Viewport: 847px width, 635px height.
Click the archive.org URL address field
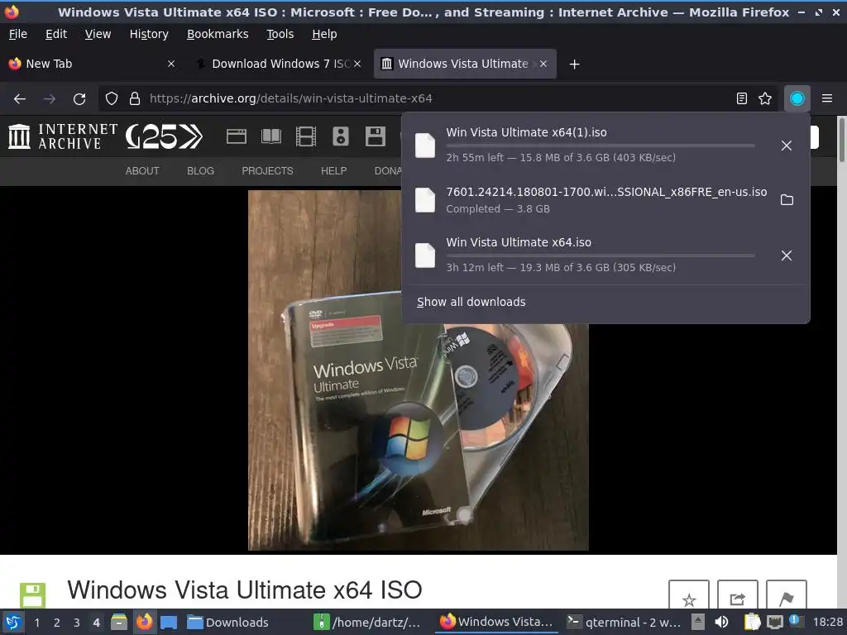tap(438, 98)
